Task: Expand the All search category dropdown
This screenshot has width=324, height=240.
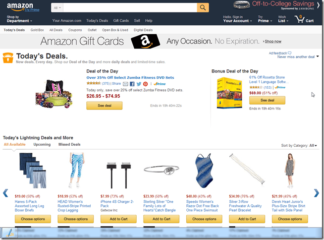Action: pos(57,8)
